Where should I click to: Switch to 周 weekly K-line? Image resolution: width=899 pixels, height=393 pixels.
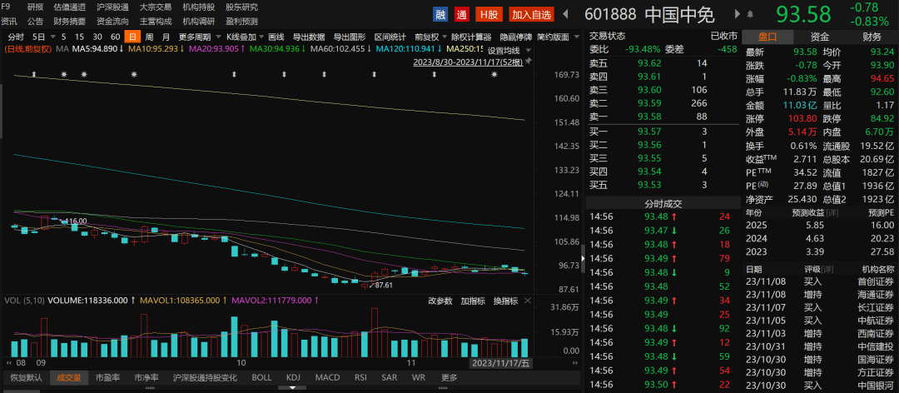149,37
